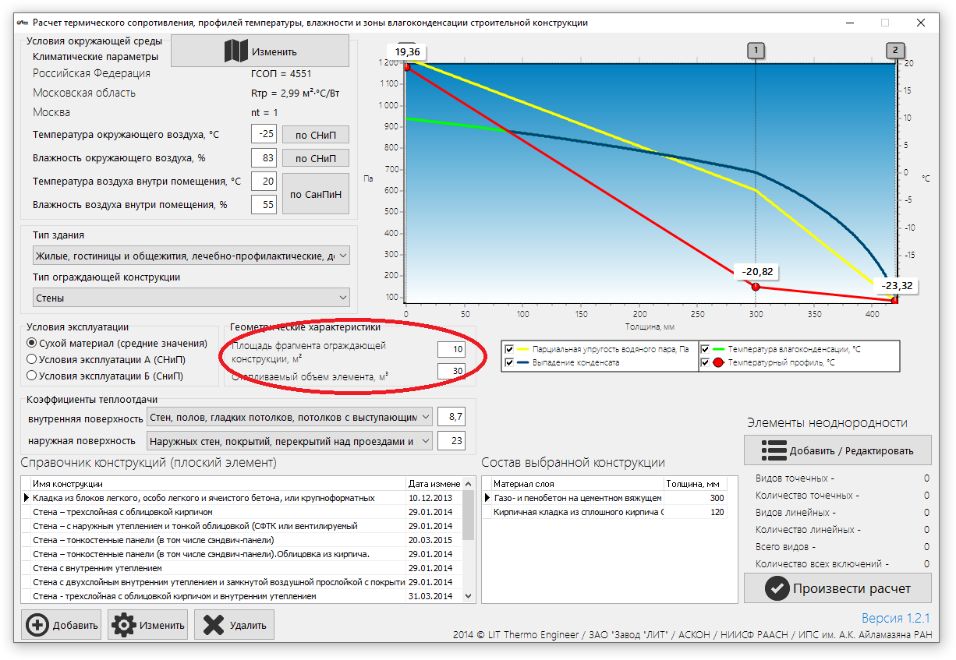956x660 pixels.
Task: Click inner surface coefficient field 8,7
Action: [451, 418]
